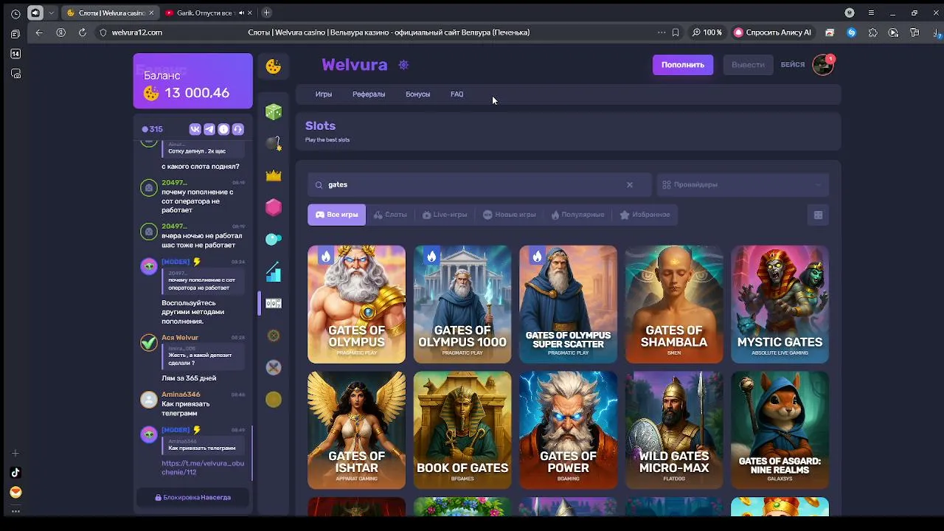Contact support via the headset icon
Image resolution: width=944 pixels, height=531 pixels.
(x=237, y=129)
